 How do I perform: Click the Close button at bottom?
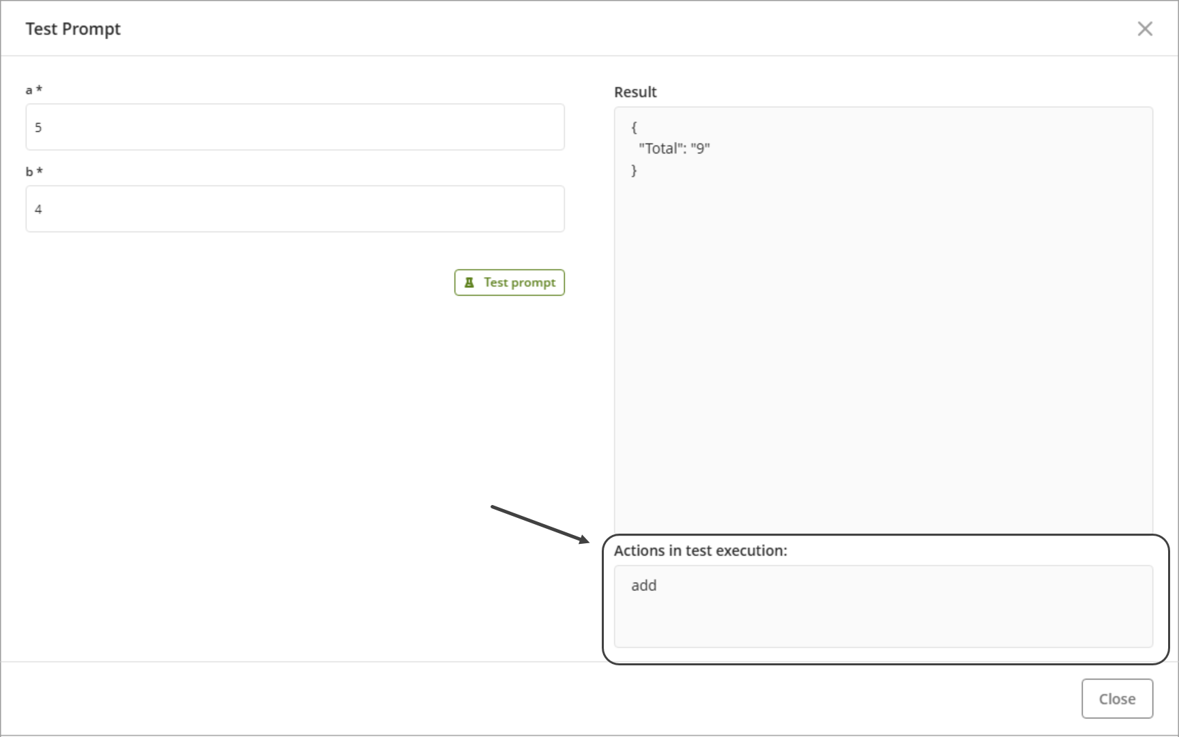pyautogui.click(x=1117, y=699)
